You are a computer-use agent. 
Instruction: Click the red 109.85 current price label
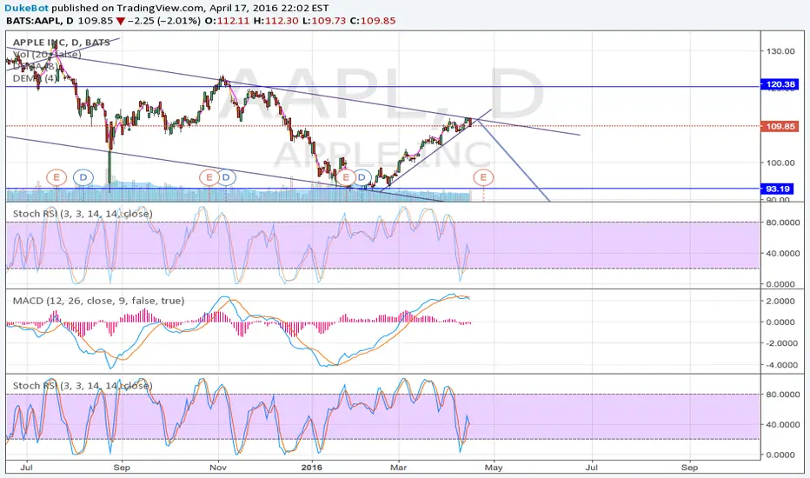[x=780, y=126]
